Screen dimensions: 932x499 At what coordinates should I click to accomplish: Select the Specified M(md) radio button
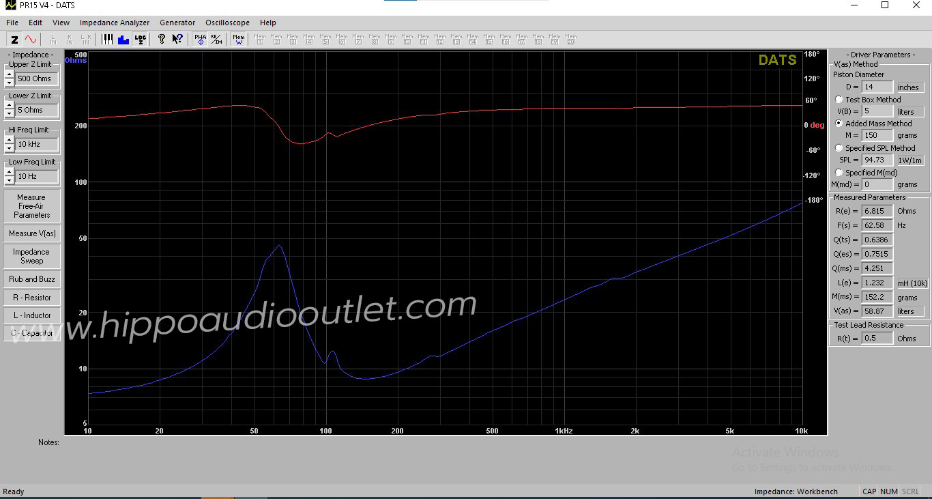point(839,173)
